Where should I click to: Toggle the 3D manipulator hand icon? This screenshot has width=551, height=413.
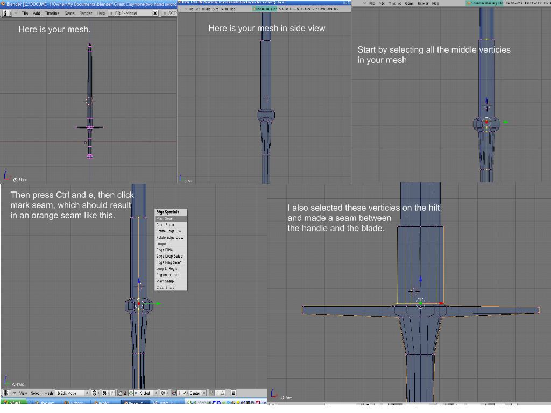click(120, 393)
